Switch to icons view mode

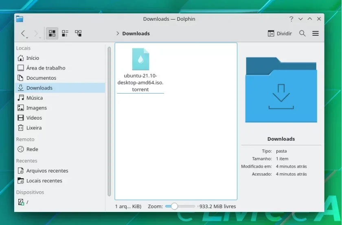tap(52, 33)
